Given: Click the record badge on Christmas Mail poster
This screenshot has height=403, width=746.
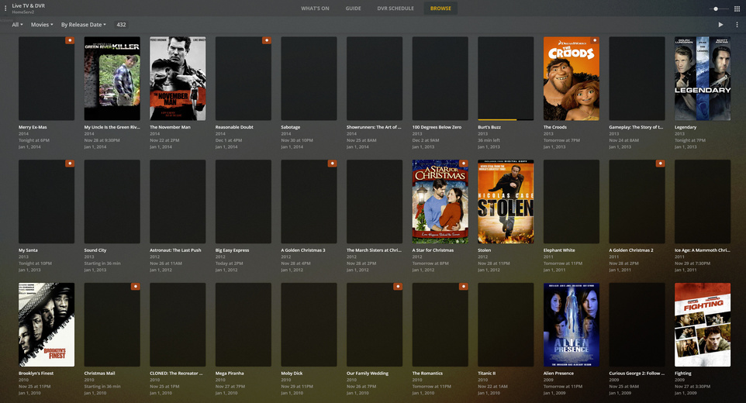Looking at the screenshot, I should click(x=136, y=287).
